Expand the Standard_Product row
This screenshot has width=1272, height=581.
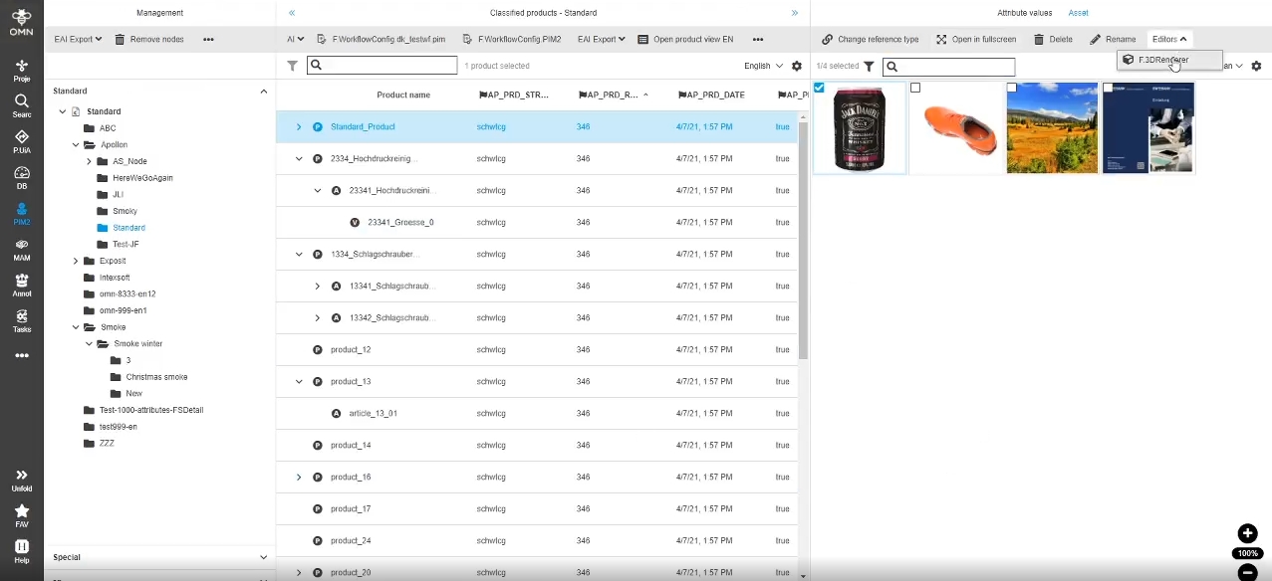(x=299, y=126)
